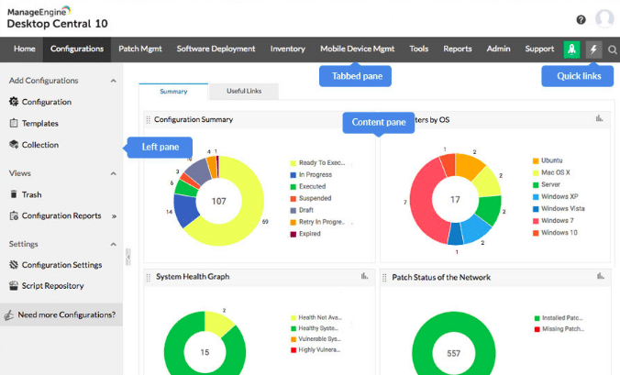
Task: Click Need more Configurations? link
Action: (x=67, y=314)
